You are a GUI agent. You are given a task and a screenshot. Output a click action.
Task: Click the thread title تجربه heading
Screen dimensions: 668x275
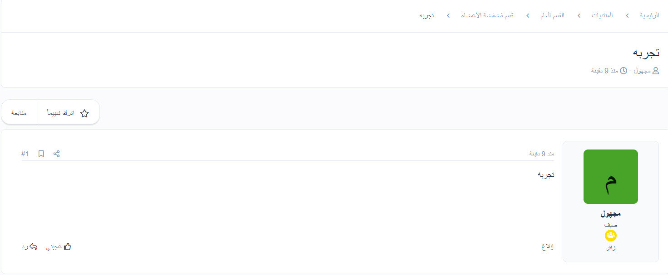(x=646, y=53)
